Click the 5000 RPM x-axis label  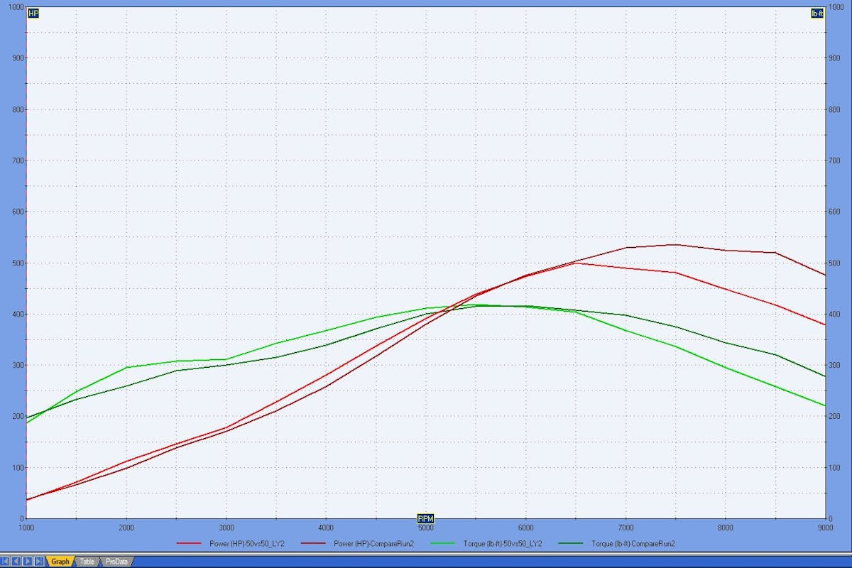425,528
